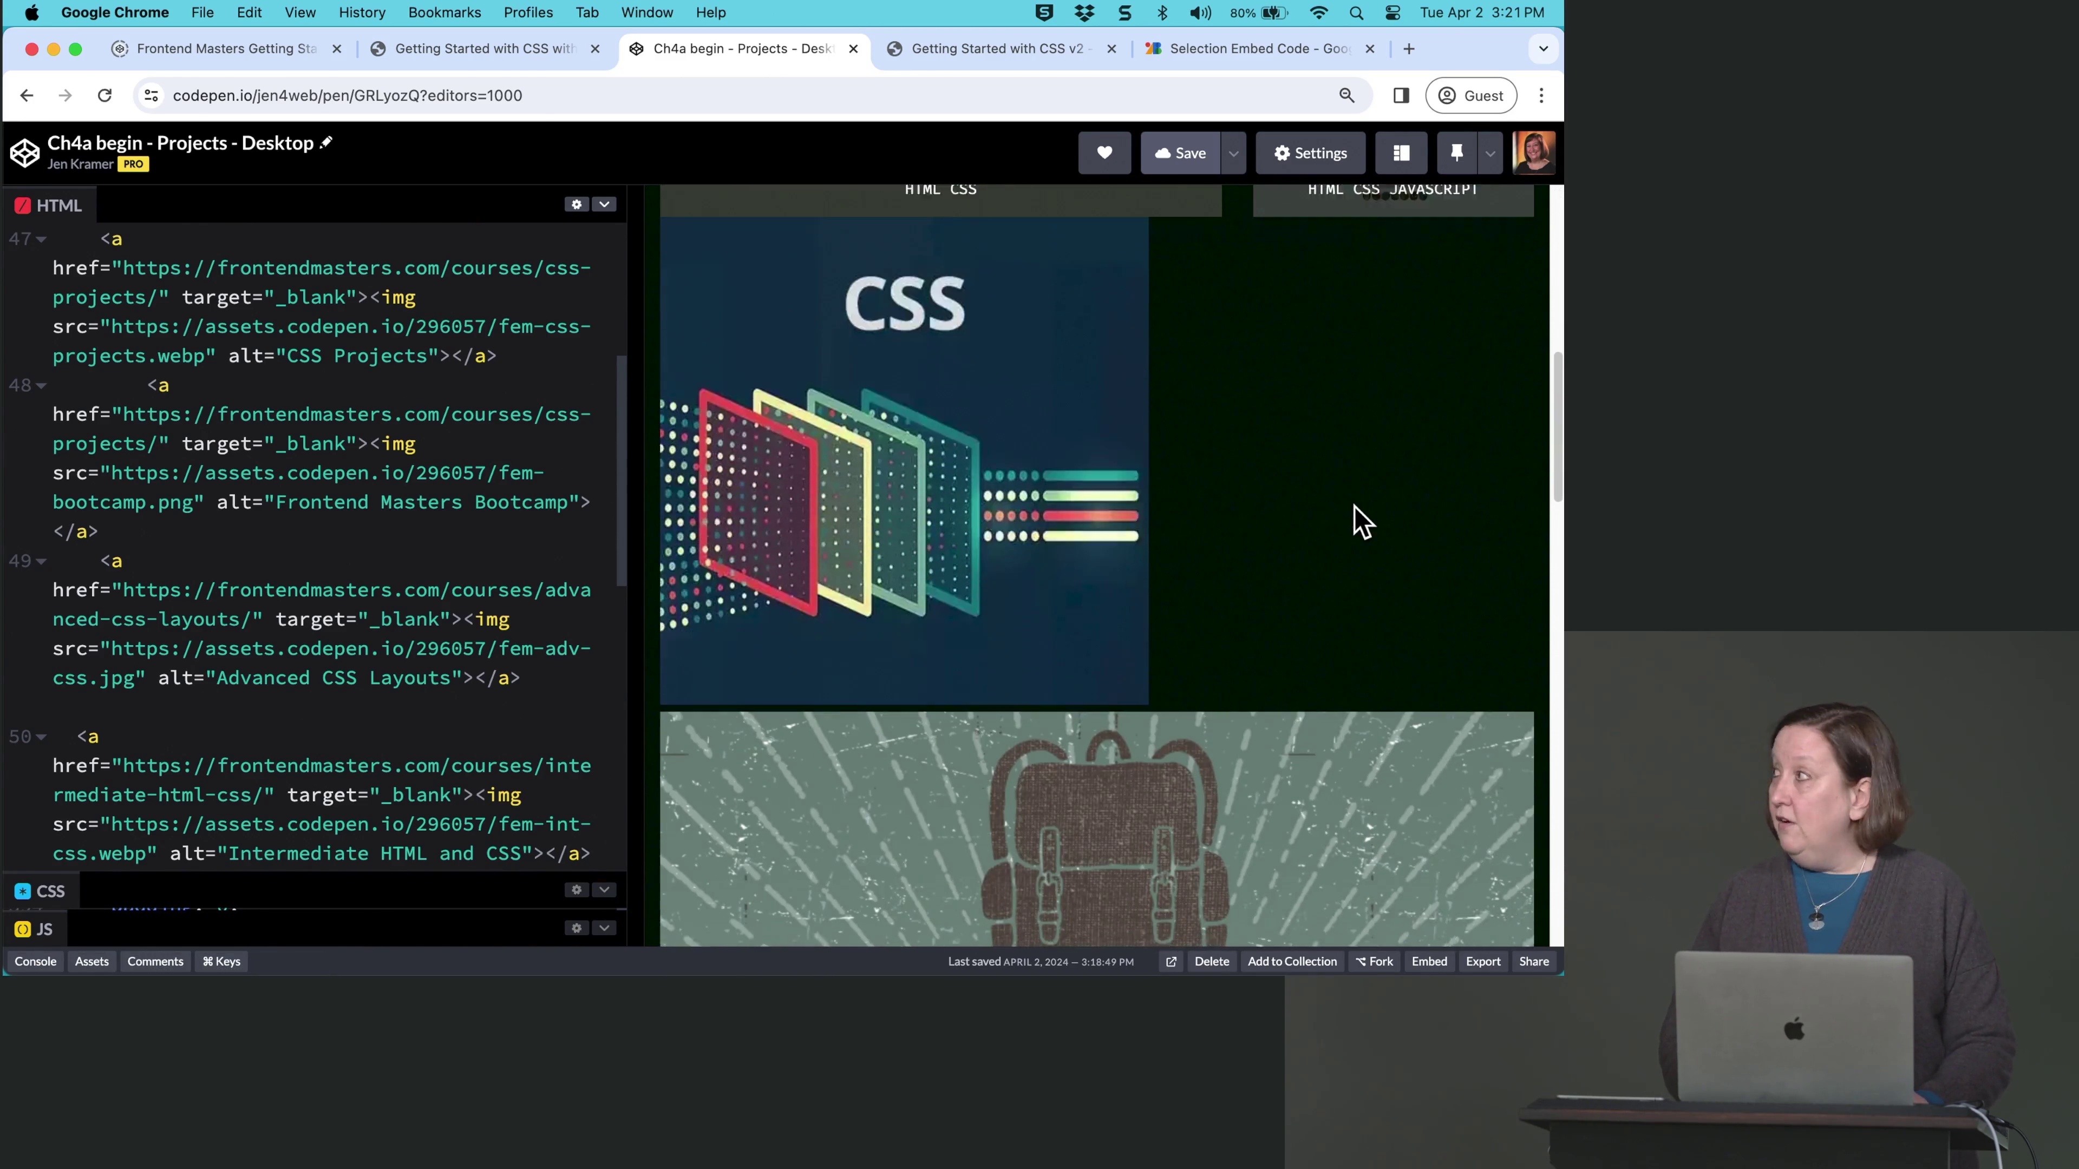Open the Bluetooth menu bar icon

pos(1162,13)
